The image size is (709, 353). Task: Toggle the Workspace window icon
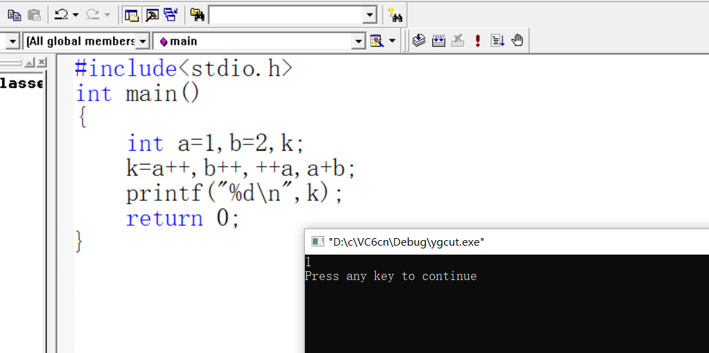[131, 16]
